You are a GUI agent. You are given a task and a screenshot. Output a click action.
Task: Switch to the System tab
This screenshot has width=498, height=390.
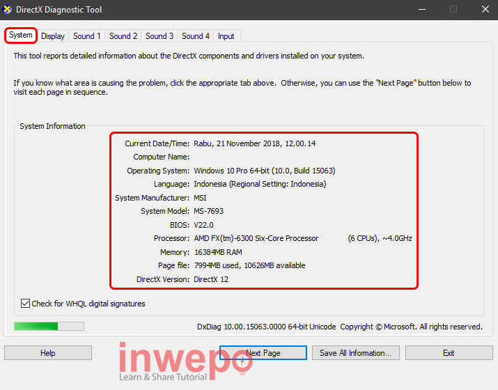[x=21, y=36]
